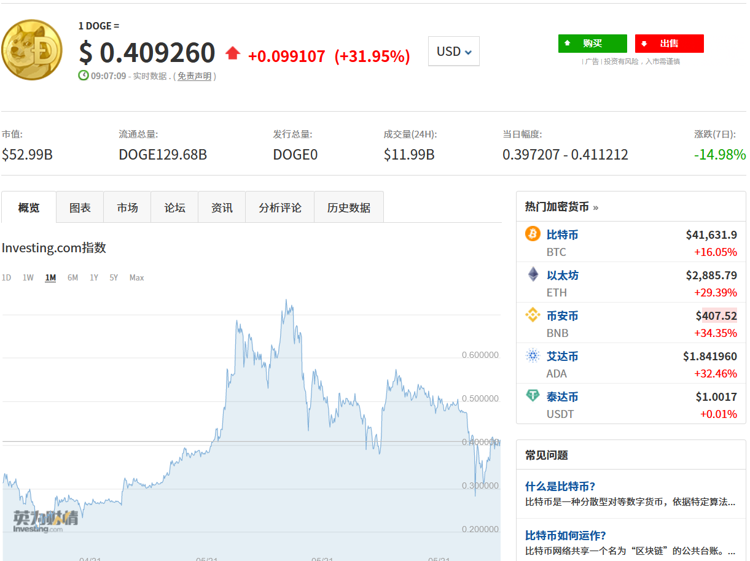Select the 1M chart range
This screenshot has height=561, width=750.
coord(50,277)
